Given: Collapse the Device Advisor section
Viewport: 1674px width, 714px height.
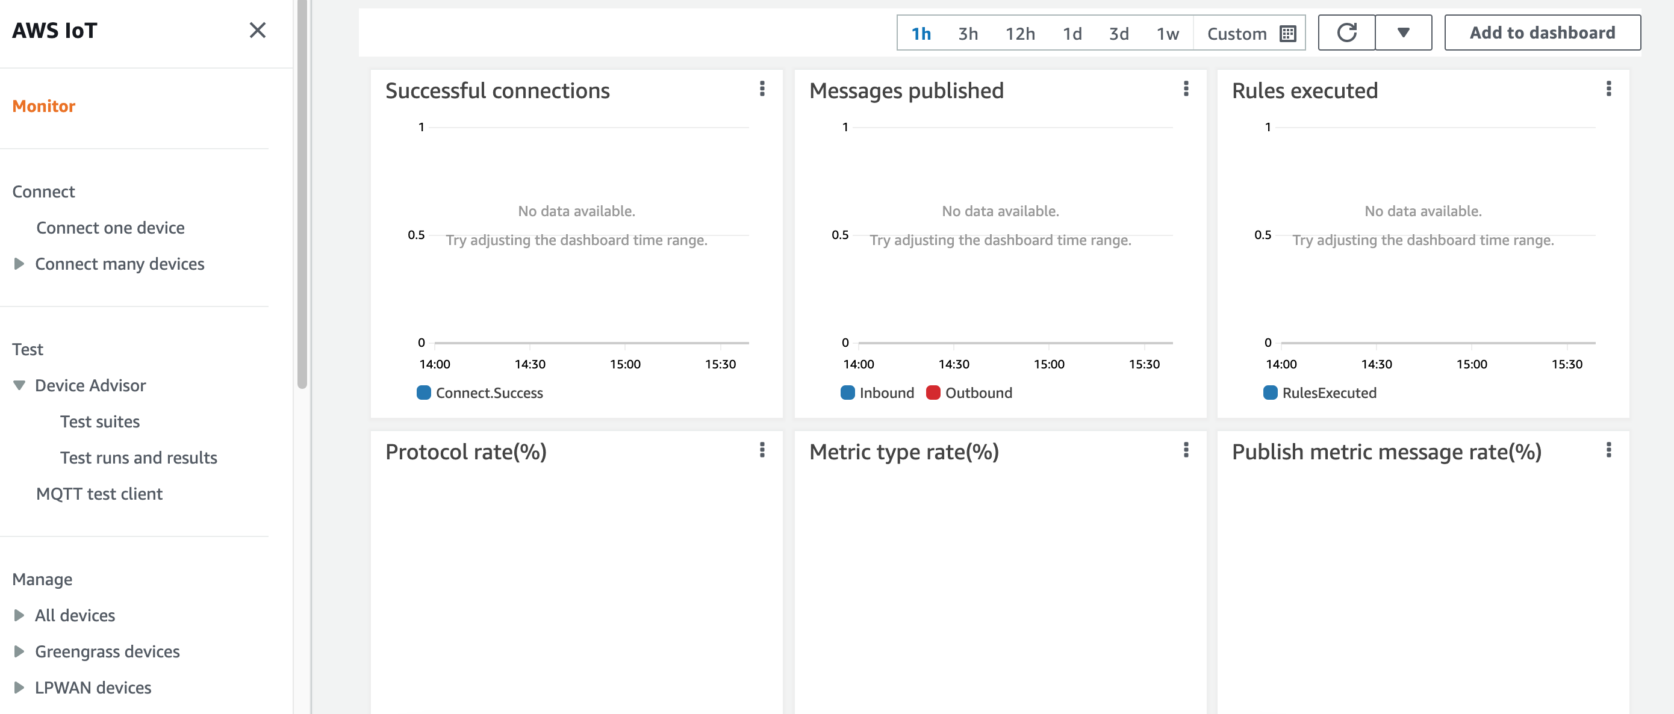Looking at the screenshot, I should [x=19, y=386].
